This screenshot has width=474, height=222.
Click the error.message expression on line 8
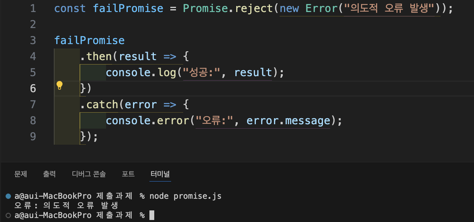(288, 121)
